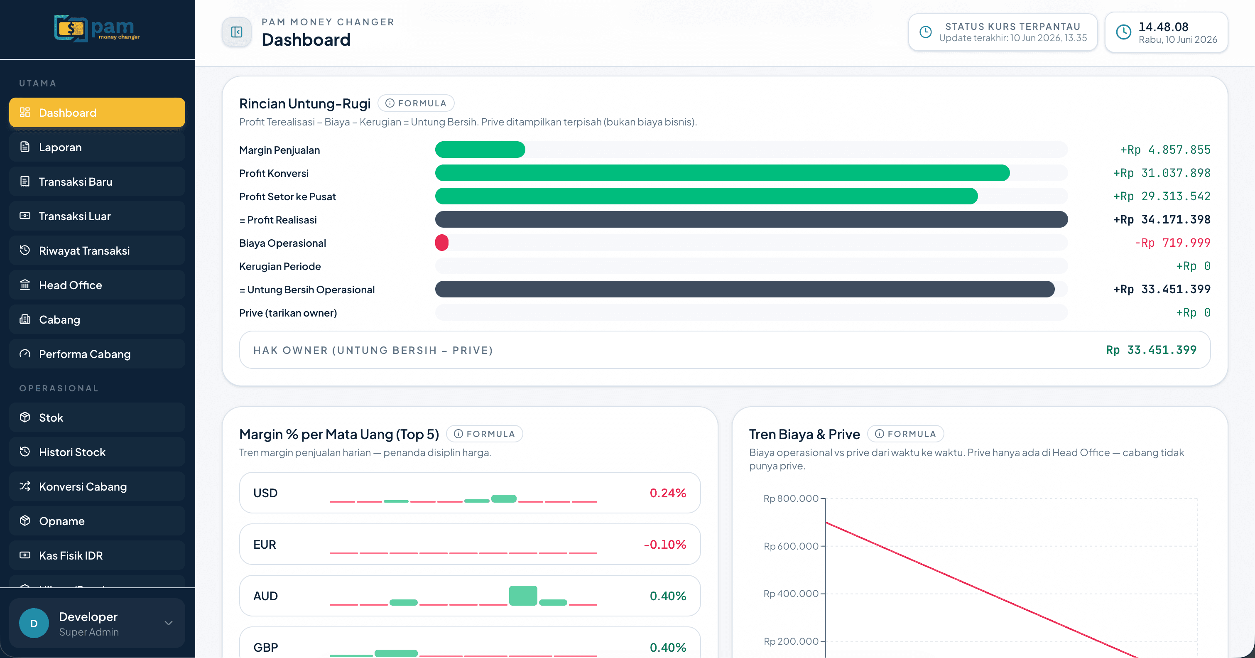Collapse the sidebar with the panel toggle icon
This screenshot has width=1255, height=658.
click(237, 32)
